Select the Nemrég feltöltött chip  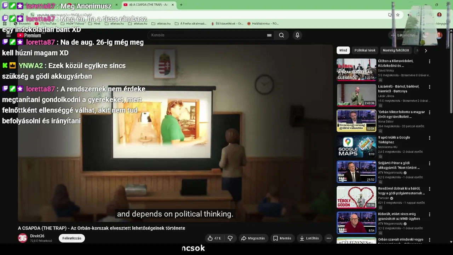coord(396,50)
